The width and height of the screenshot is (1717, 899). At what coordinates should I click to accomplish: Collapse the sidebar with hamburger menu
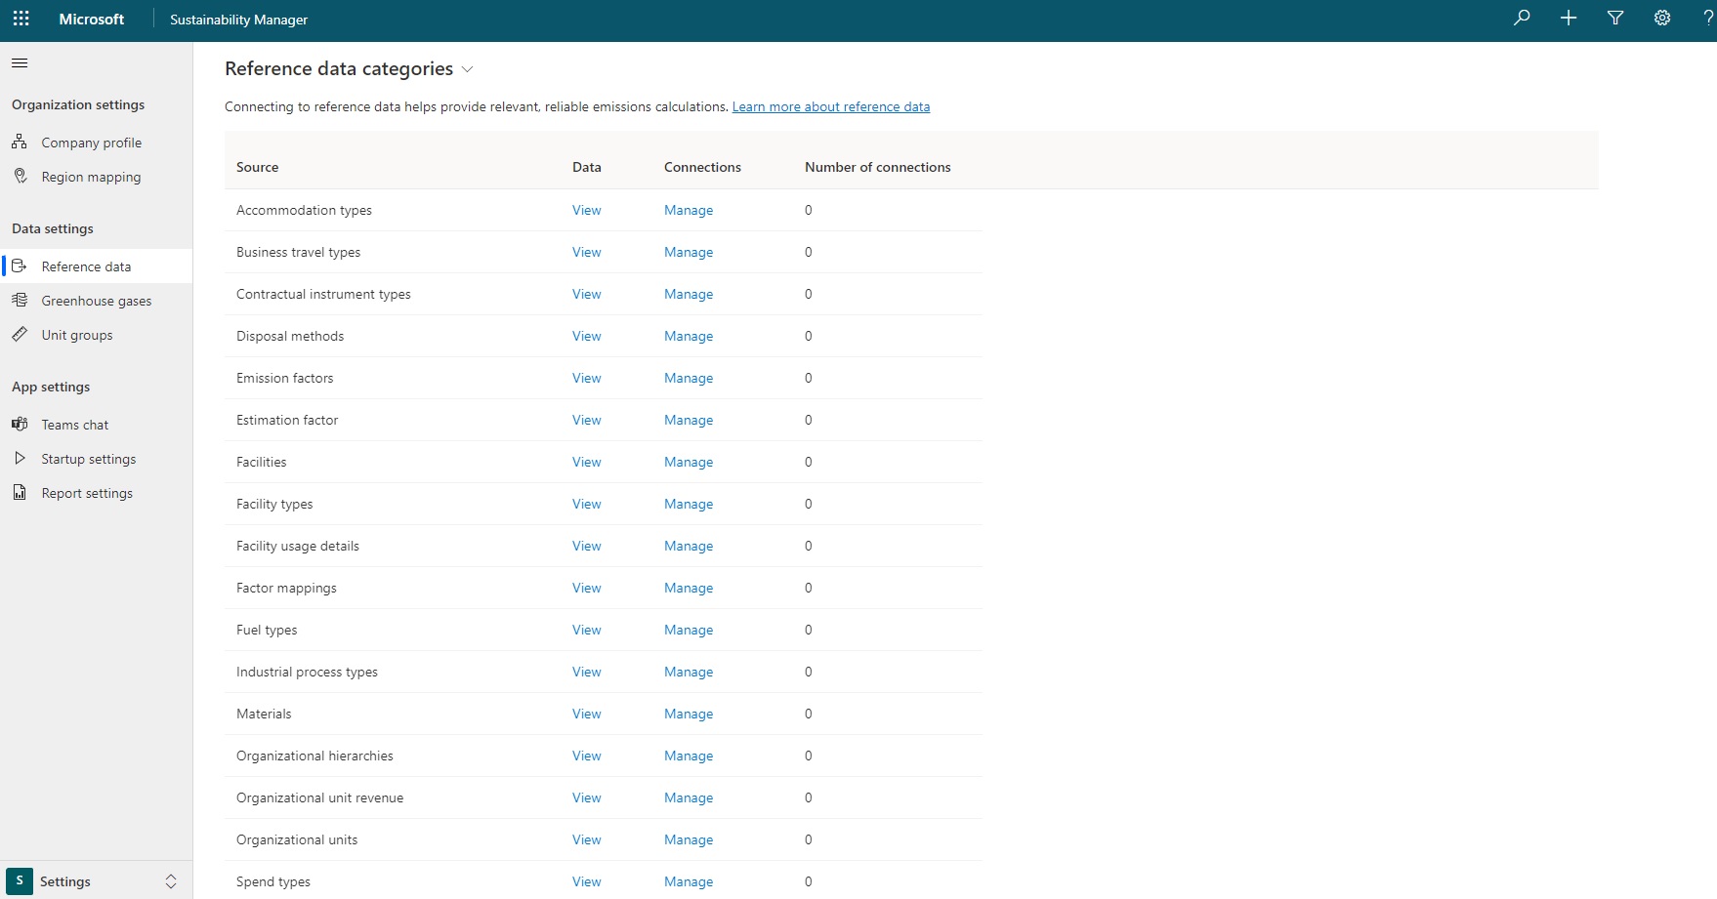coord(19,62)
